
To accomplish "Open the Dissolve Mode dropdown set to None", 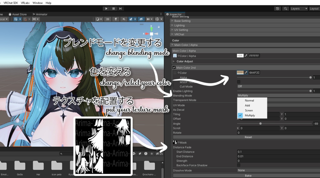I will click(278, 170).
